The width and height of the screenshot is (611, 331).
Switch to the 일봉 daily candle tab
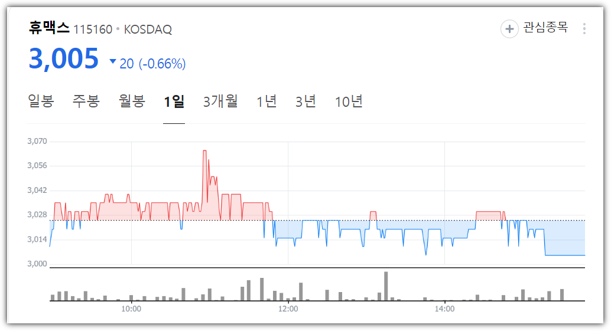click(x=41, y=101)
